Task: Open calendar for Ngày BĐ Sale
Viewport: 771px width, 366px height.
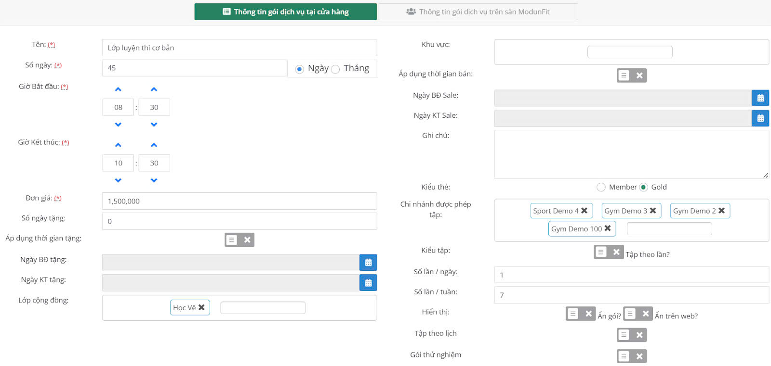Action: click(760, 98)
